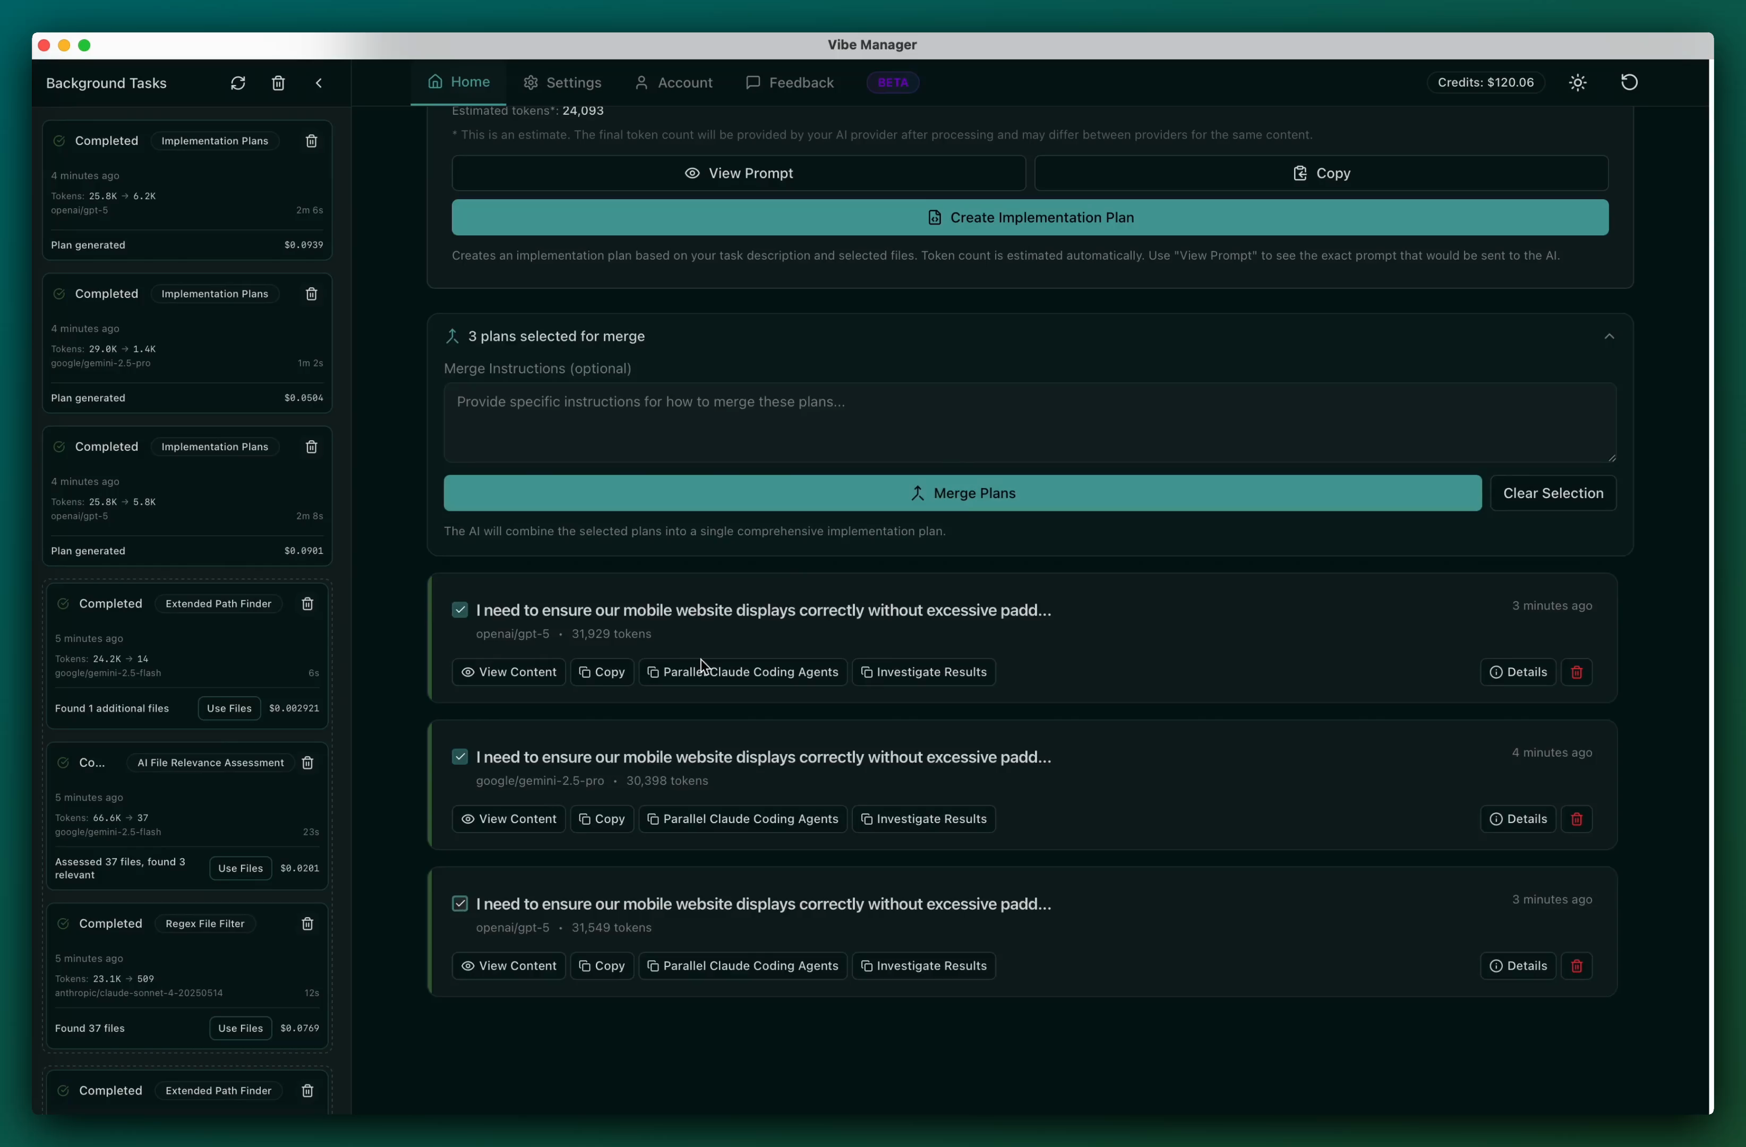Click the 31,929 tokens plan title
The height and width of the screenshot is (1147, 1746).
pos(764,610)
